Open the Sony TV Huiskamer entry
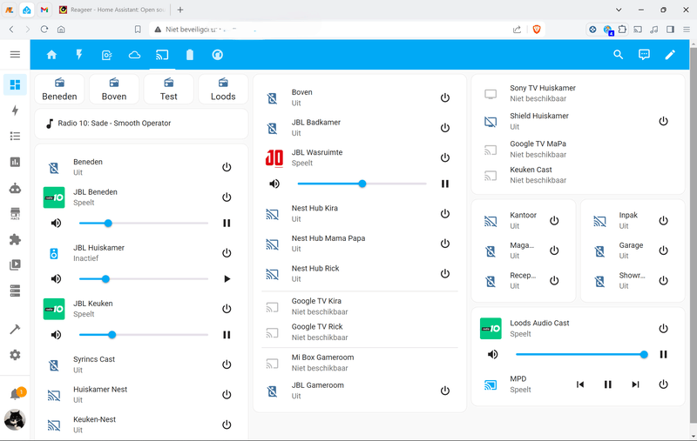Image resolution: width=697 pixels, height=441 pixels. 578,93
